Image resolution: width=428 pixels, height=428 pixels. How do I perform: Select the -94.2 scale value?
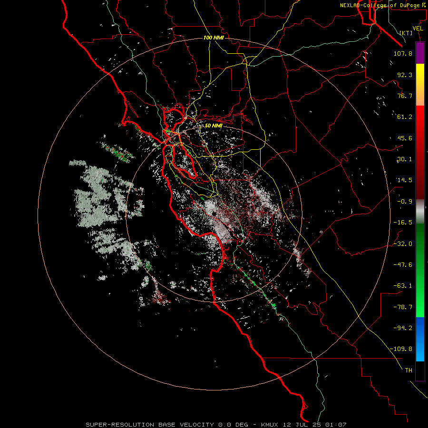403,328
